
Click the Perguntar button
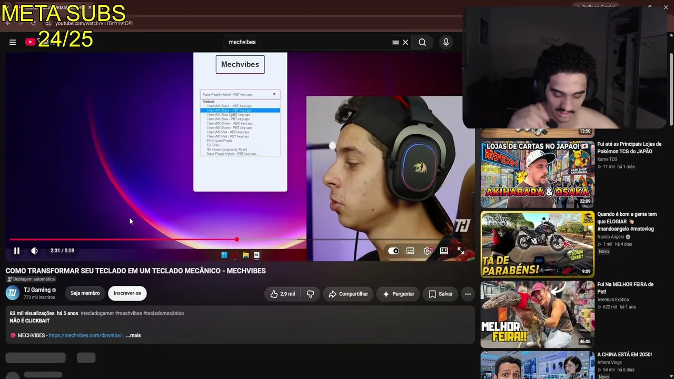coord(398,294)
